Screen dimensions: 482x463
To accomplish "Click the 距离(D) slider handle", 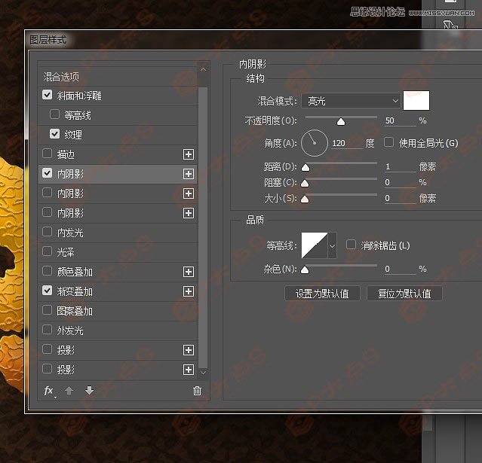I will [x=305, y=167].
